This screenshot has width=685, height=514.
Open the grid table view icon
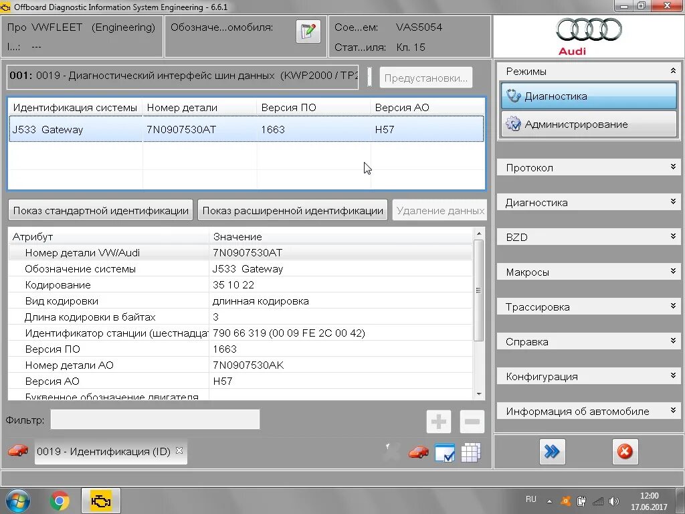pyautogui.click(x=471, y=452)
